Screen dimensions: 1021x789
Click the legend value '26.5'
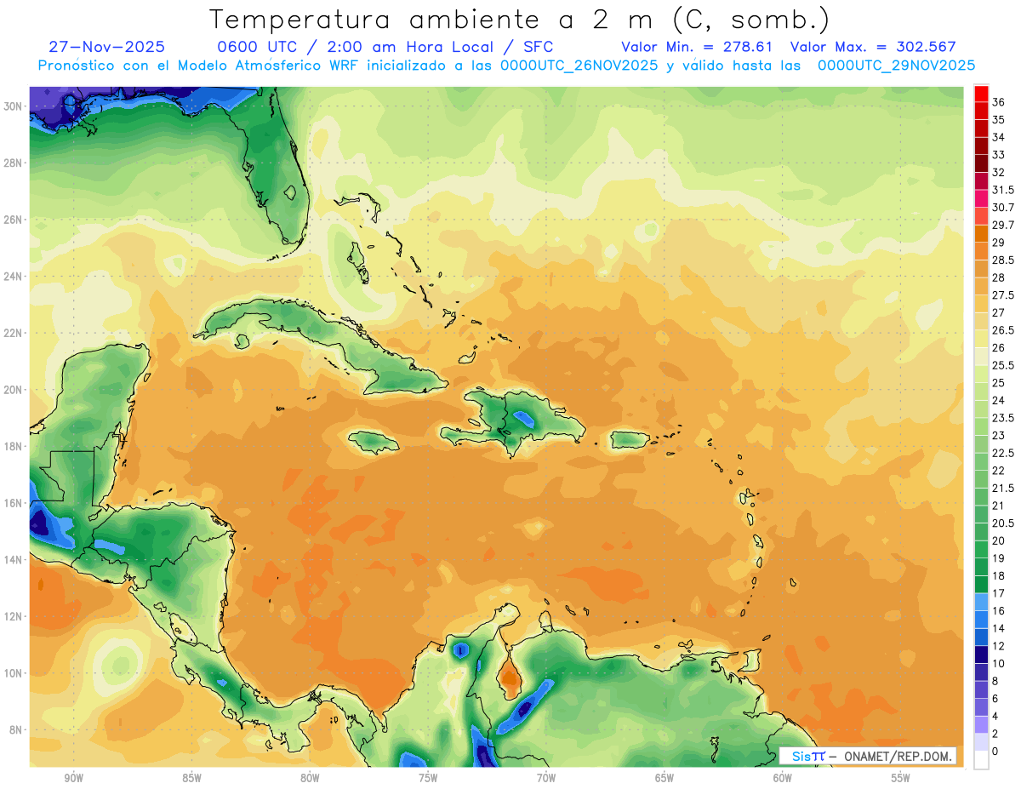coord(1003,330)
